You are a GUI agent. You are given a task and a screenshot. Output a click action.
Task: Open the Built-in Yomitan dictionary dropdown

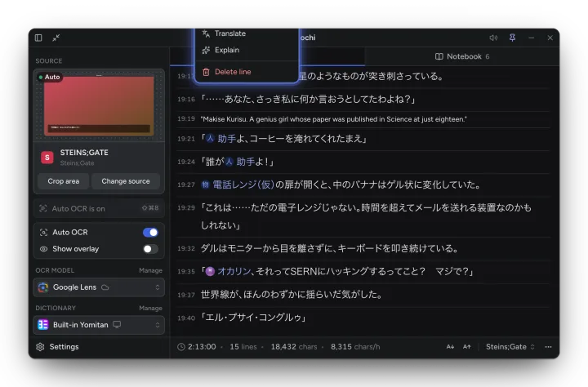[99, 325]
